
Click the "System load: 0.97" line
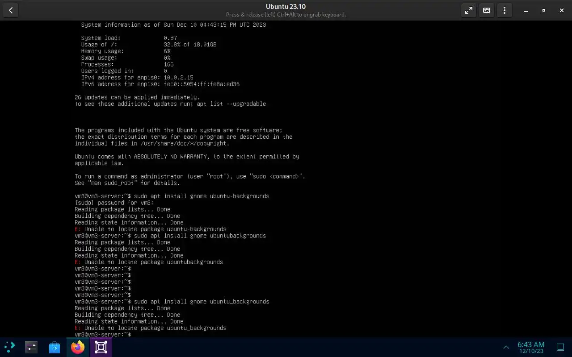coord(129,38)
